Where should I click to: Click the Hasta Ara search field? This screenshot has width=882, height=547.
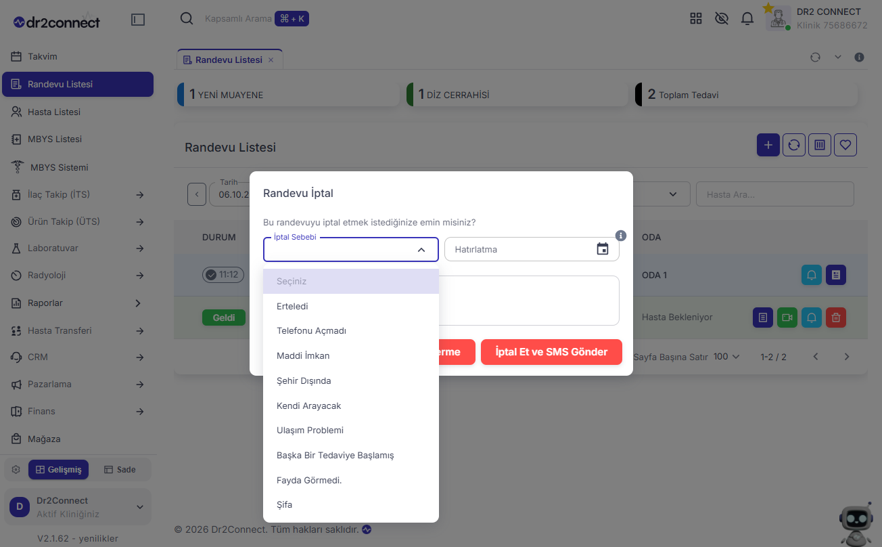[775, 194]
